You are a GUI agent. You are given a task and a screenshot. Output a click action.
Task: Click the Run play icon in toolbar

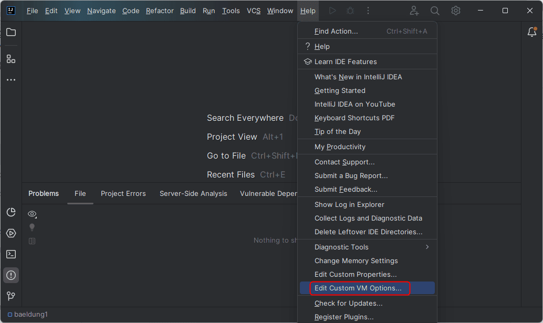332,11
